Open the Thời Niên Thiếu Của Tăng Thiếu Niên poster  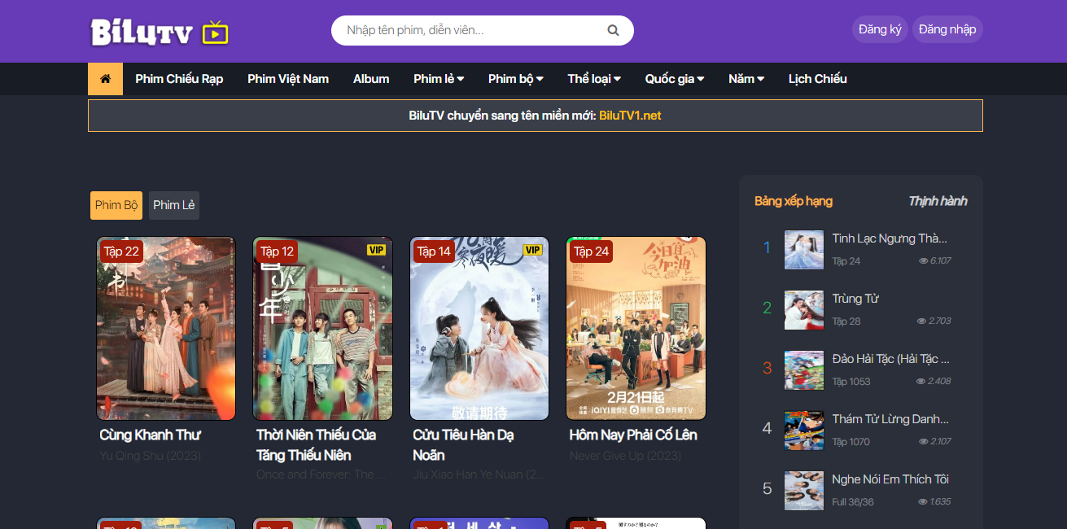(322, 329)
